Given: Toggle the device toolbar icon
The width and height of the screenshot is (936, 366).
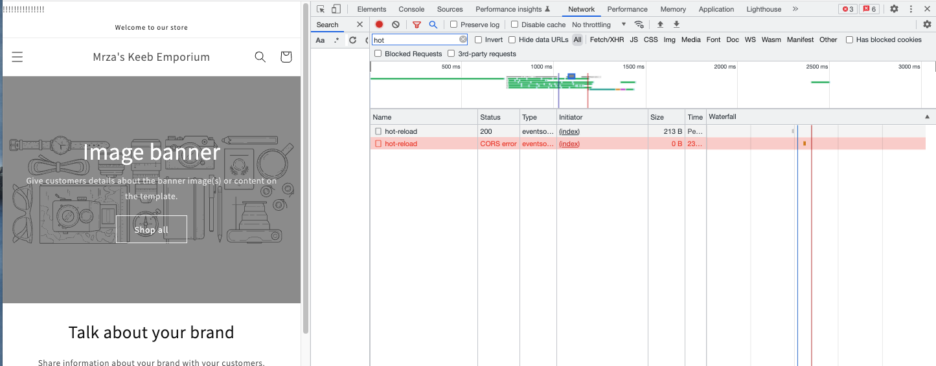Looking at the screenshot, I should (336, 9).
